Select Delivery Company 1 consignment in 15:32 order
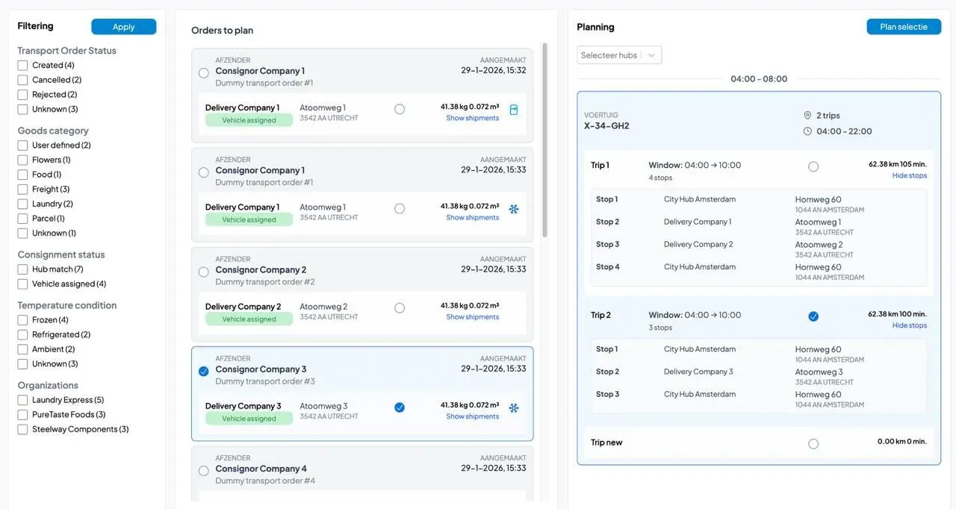The image size is (956, 509). pos(400,109)
